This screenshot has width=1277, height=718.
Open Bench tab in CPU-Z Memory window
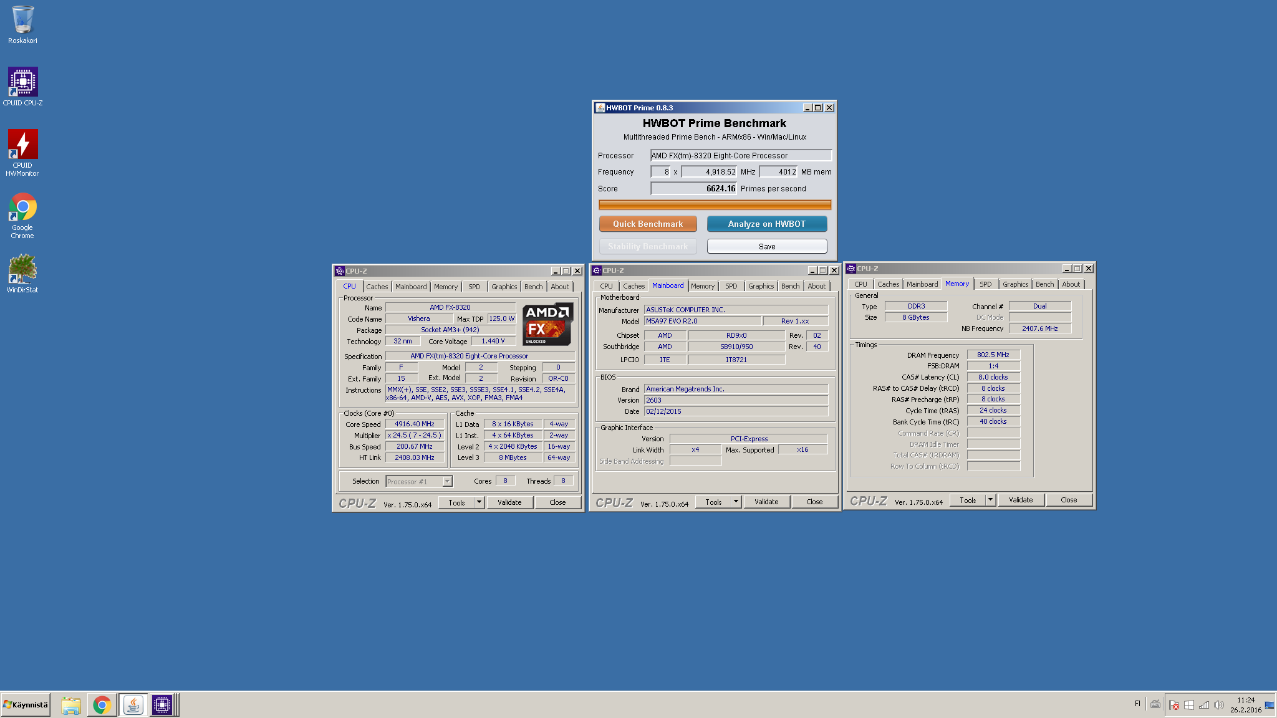pos(1044,284)
